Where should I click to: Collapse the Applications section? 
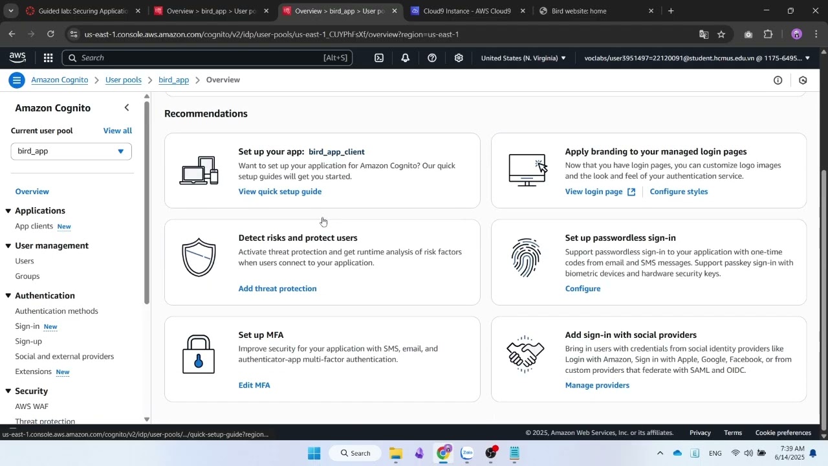(x=8, y=211)
